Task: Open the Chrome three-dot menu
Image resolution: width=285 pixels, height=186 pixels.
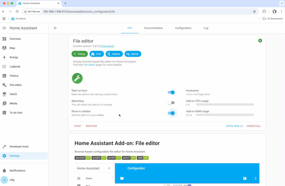Action: pos(281,12)
